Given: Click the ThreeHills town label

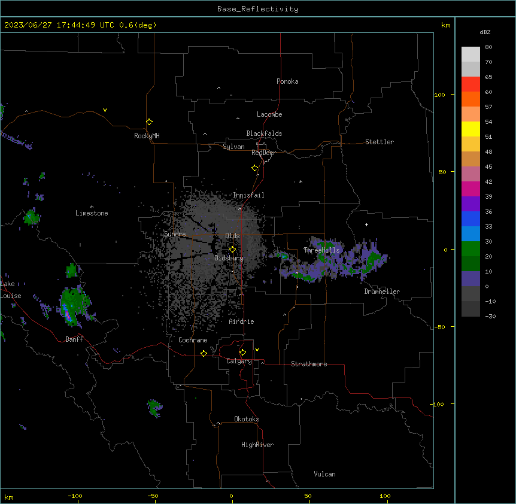Looking at the screenshot, I should [321, 250].
